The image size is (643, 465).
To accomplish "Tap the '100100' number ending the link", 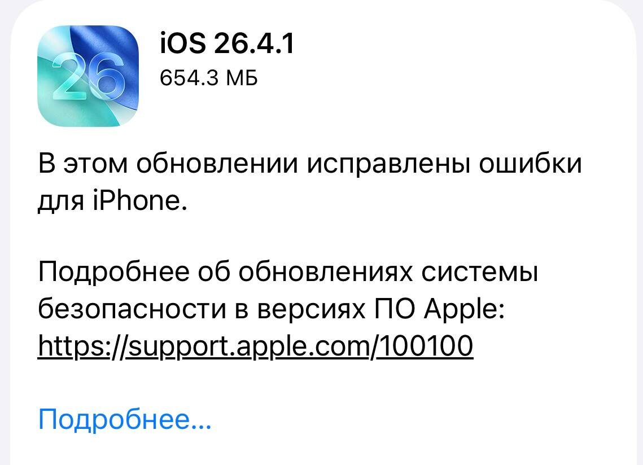I will 425,346.
